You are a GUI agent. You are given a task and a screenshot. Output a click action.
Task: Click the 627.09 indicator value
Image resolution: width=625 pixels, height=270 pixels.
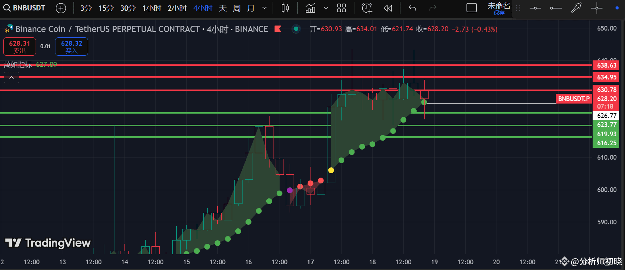46,65
